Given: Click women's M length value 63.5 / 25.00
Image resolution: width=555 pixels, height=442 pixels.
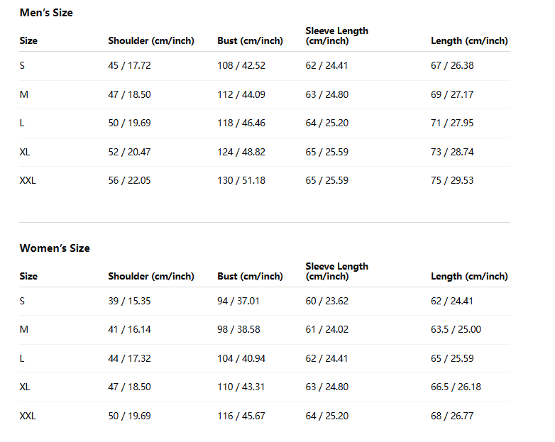Looking at the screenshot, I should (x=456, y=329).
